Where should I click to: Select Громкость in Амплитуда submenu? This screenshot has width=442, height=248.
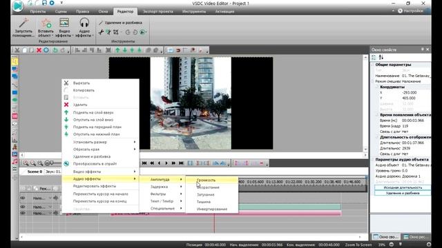pyautogui.click(x=212, y=180)
